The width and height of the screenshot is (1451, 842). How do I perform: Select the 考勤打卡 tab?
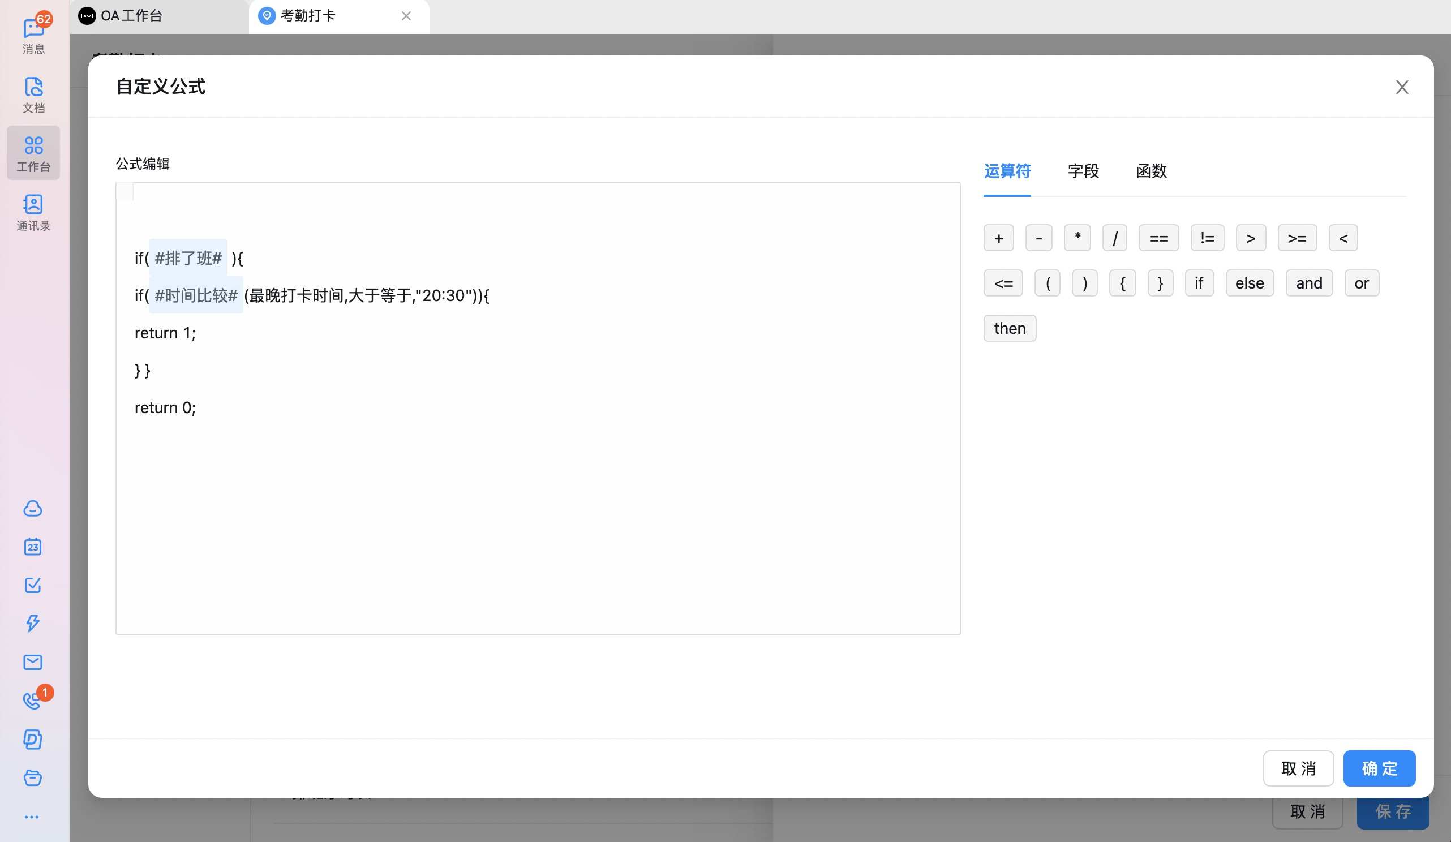339,16
